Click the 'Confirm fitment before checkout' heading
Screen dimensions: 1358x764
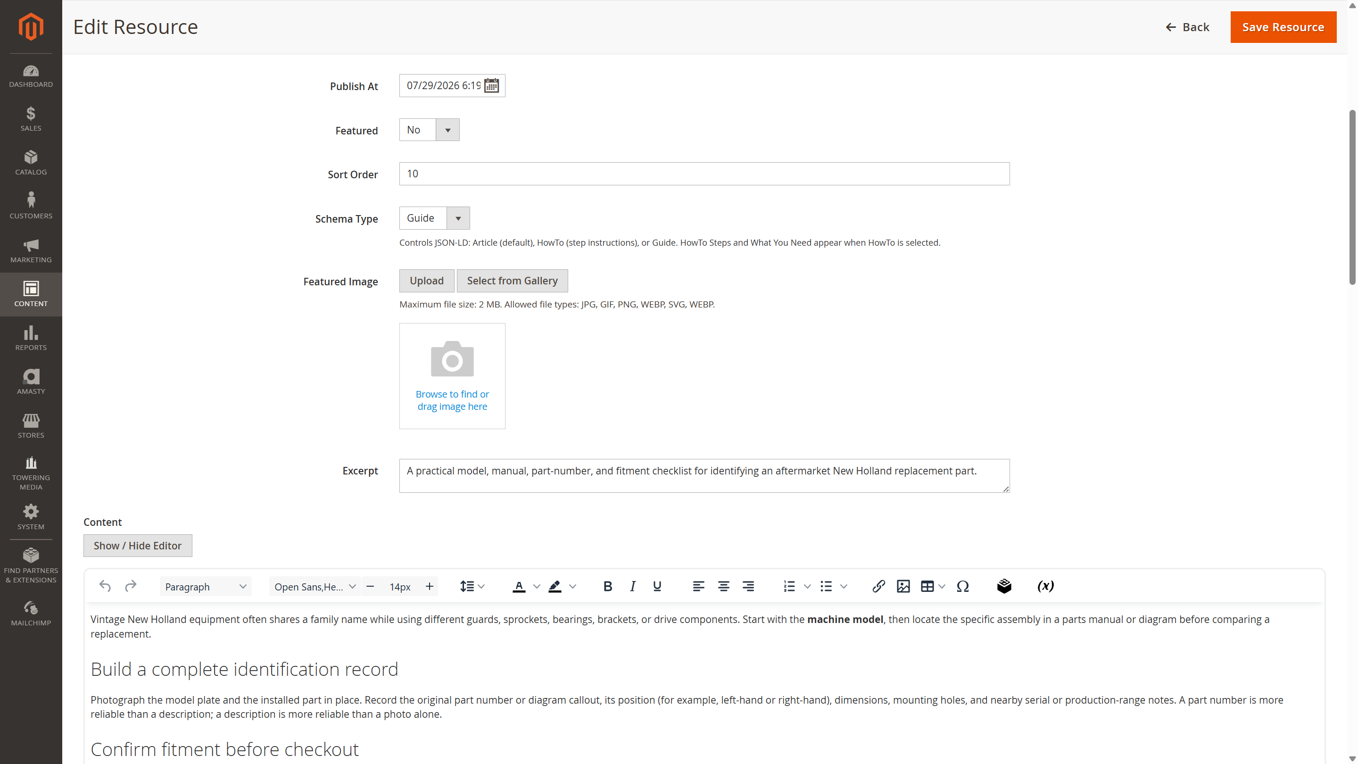[224, 749]
